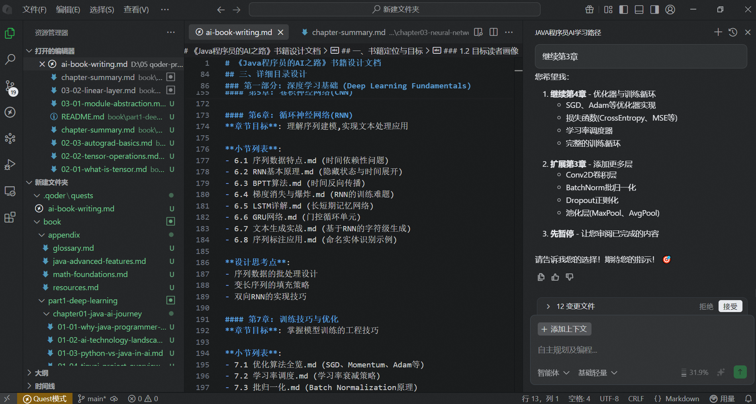Open the Run and Debug view
This screenshot has width=756, height=404.
[10, 164]
